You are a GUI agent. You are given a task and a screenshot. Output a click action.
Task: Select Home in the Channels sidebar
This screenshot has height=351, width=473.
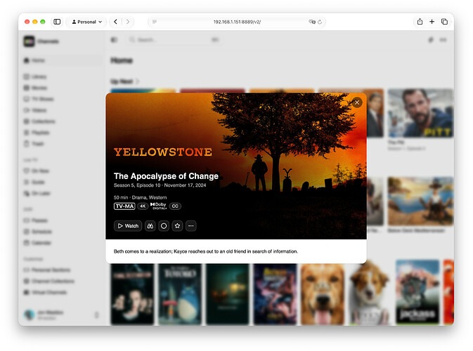pos(63,60)
